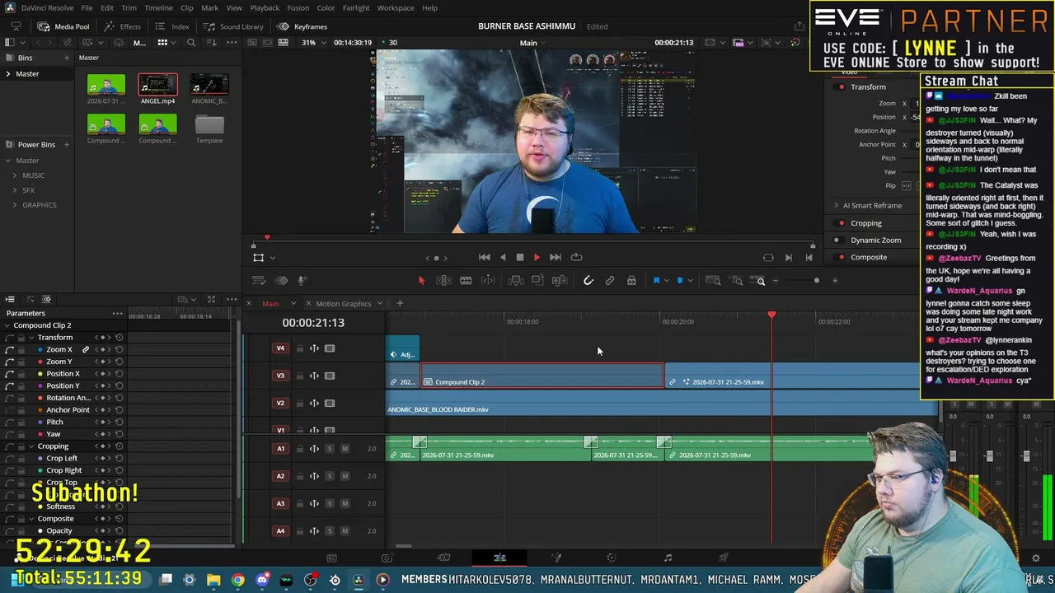
Task: Zoom out on timeline with minus icon
Action: (775, 281)
